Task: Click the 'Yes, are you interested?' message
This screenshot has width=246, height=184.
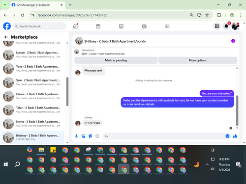Action: coord(216,93)
